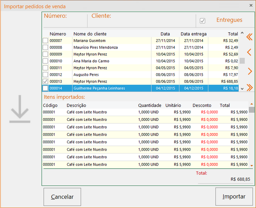Image resolution: width=256 pixels, height=208 pixels.
Task: Click total R$ 32,49 cell
Action: coord(230,40)
